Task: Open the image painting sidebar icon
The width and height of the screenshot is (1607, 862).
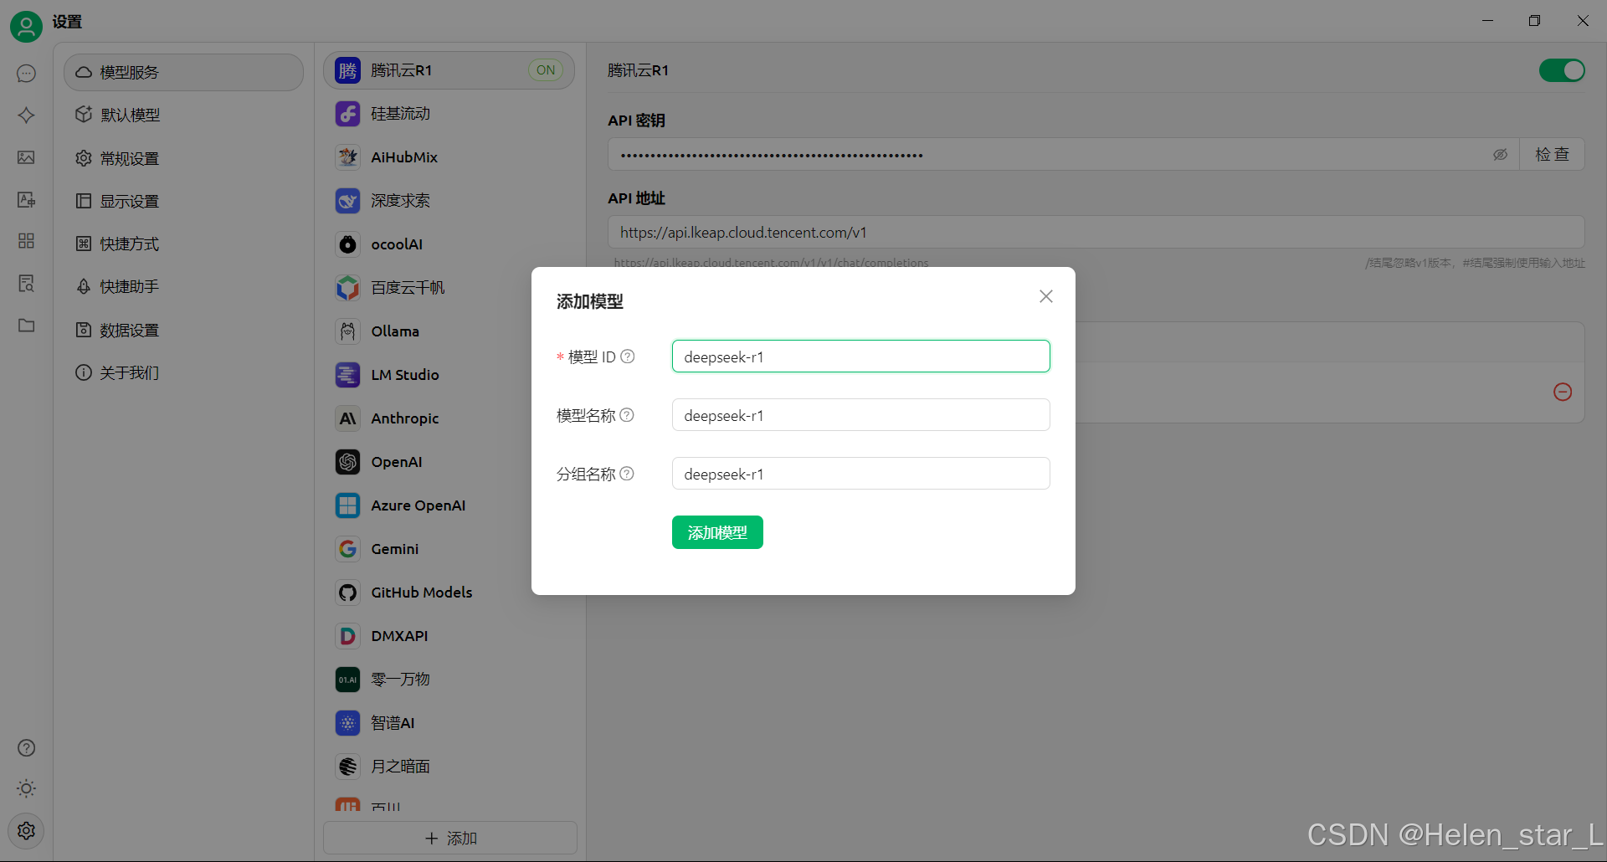Action: 26,157
